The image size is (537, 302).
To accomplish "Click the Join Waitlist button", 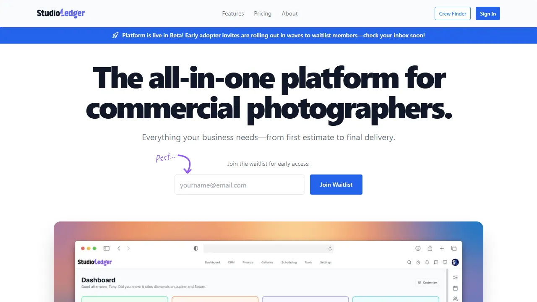I will coord(336,185).
